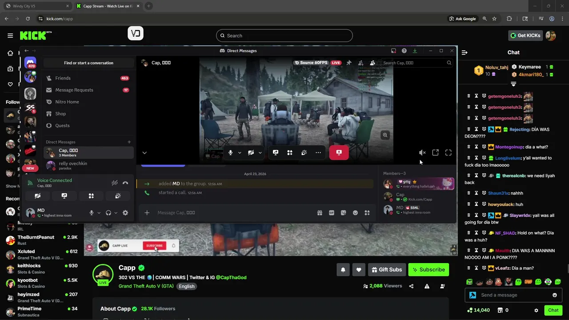This screenshot has width=569, height=320.
Task: Share screen from call controls
Action: click(276, 152)
